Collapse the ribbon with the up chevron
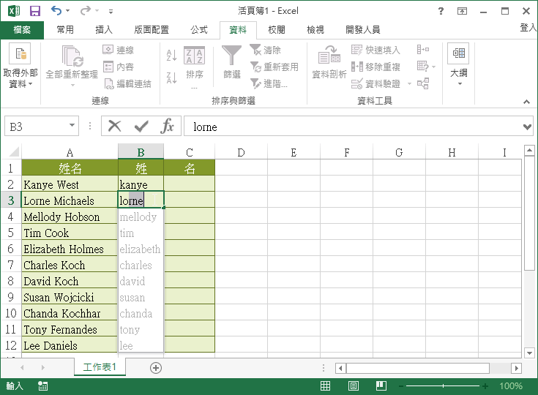This screenshot has width=538, height=395. 527,102
